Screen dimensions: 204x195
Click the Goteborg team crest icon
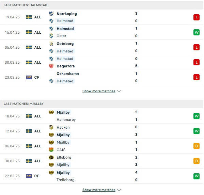[x=51, y=44]
